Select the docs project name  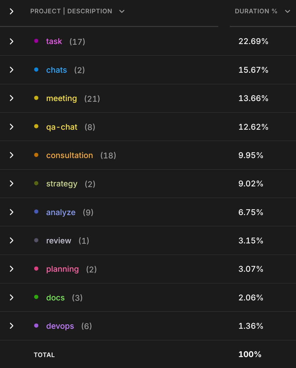point(55,298)
